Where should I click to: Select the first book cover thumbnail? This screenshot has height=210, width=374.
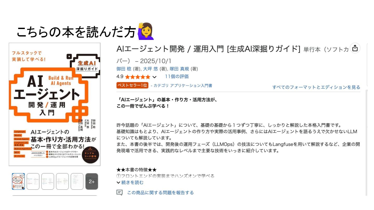(18, 181)
